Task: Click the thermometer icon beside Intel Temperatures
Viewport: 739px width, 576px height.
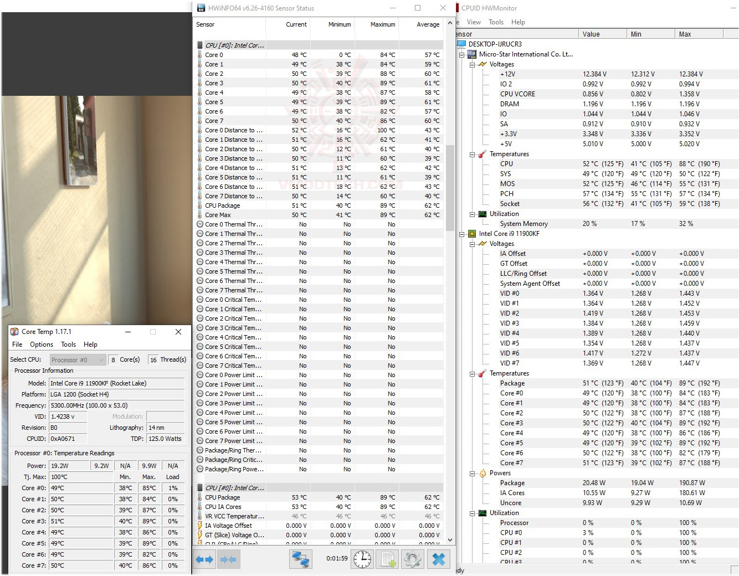Action: tap(483, 373)
